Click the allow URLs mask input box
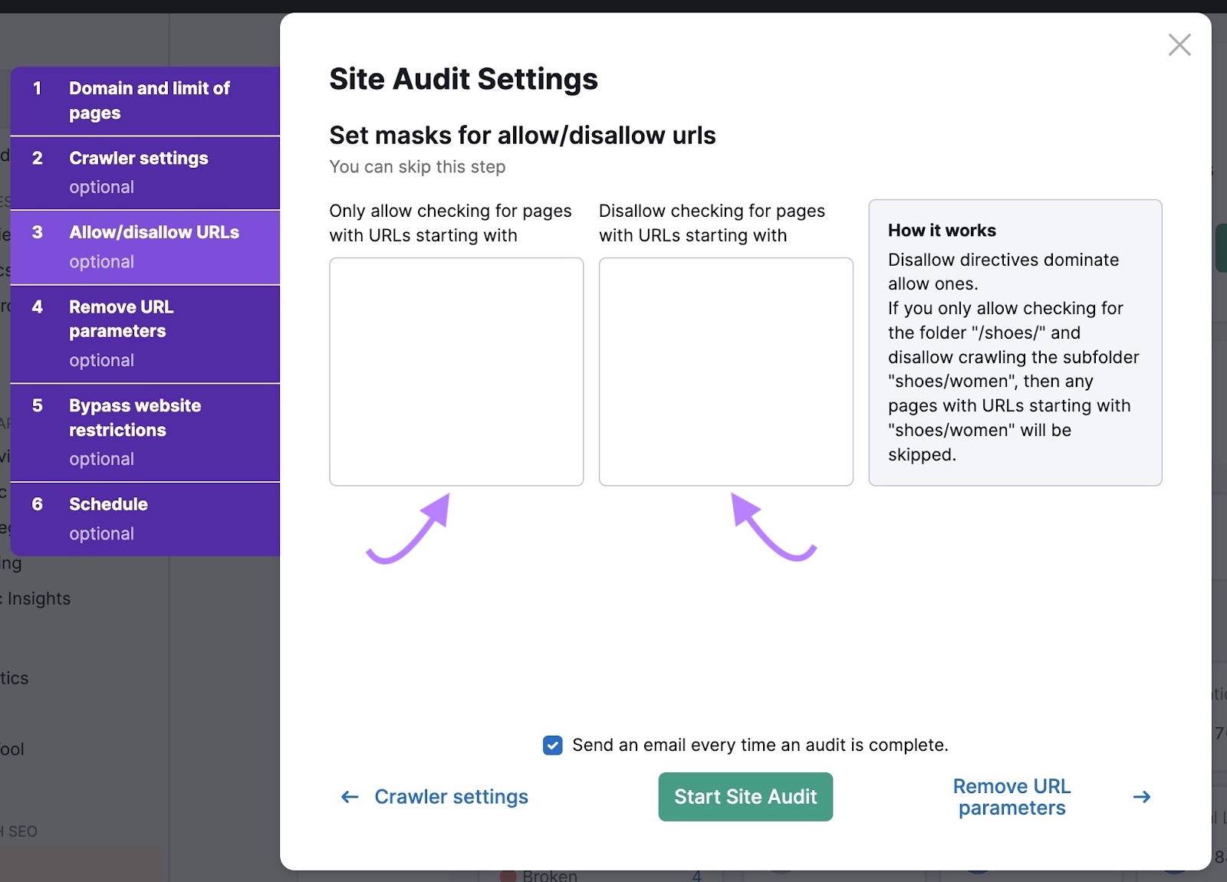Image resolution: width=1227 pixels, height=882 pixels. coord(456,372)
